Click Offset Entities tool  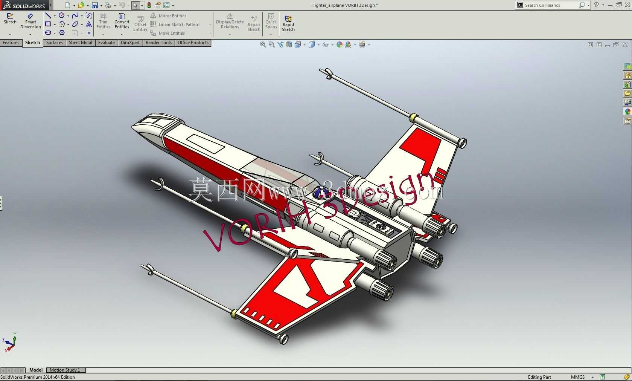tap(140, 24)
